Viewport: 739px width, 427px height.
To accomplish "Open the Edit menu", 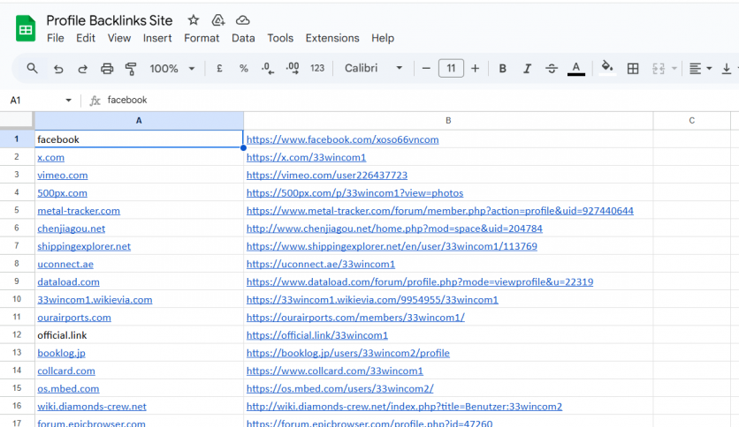I will (x=86, y=38).
